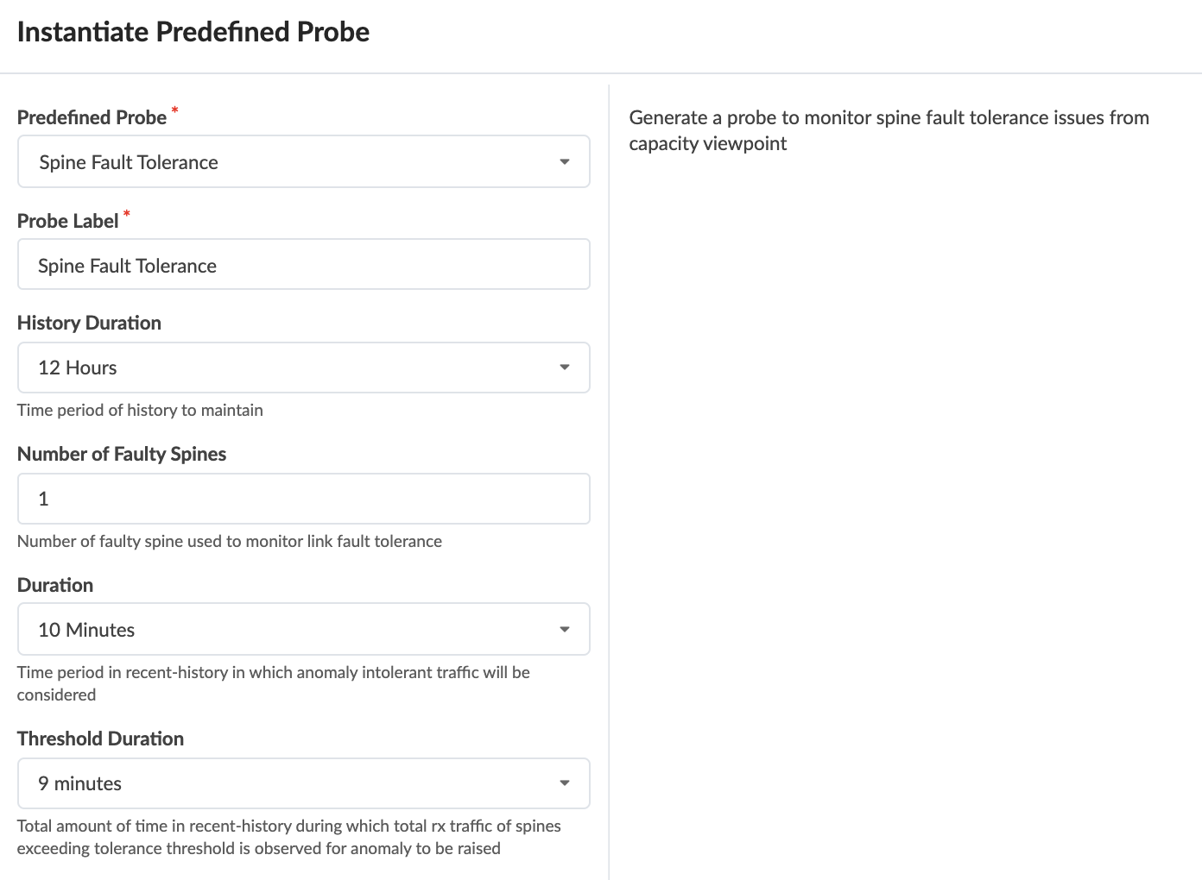
Task: Click the Instantiate Predefined Probe heading
Action: click(193, 32)
